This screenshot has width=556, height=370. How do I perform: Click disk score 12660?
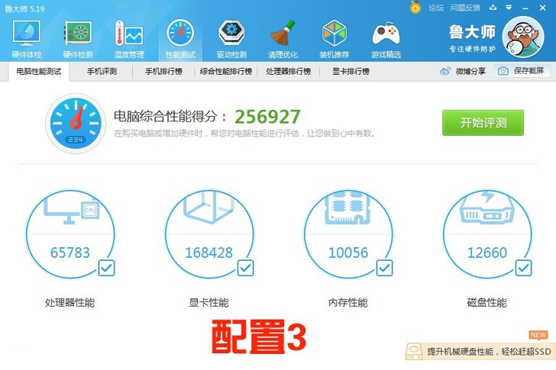[487, 253]
